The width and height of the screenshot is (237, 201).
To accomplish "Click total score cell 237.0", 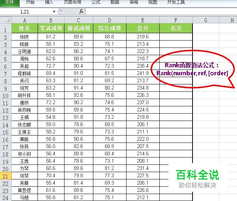I will coord(143,103).
